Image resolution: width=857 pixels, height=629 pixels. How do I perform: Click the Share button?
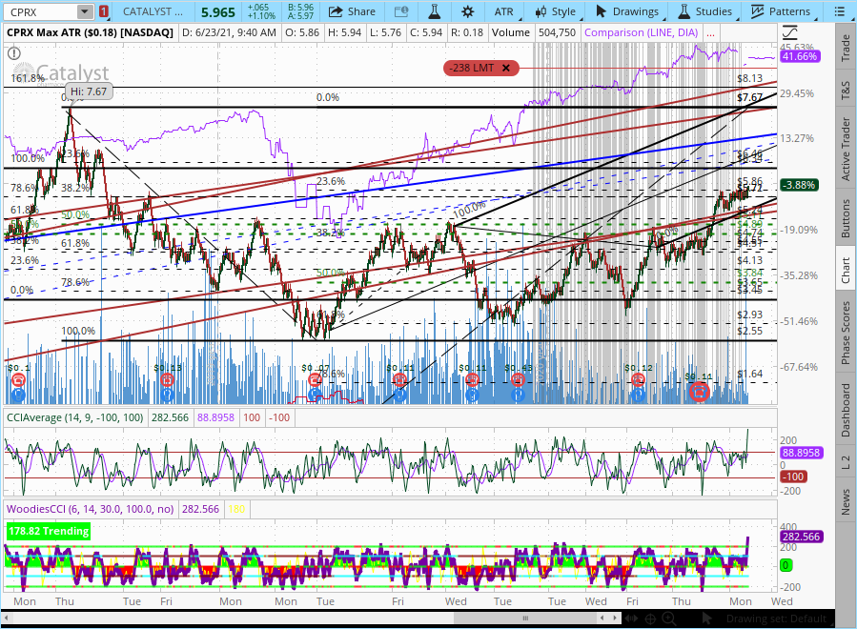tap(352, 11)
